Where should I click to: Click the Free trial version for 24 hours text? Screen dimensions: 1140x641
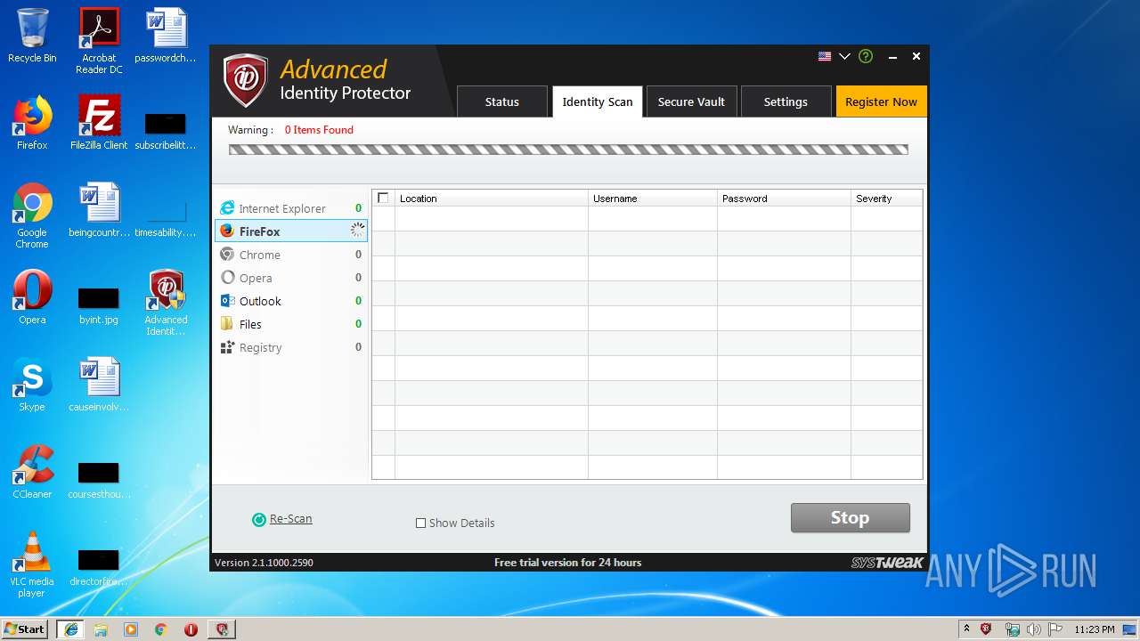tap(568, 563)
